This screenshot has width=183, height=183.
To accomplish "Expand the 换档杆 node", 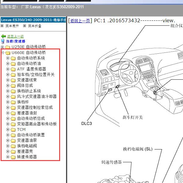I will click(8, 102).
